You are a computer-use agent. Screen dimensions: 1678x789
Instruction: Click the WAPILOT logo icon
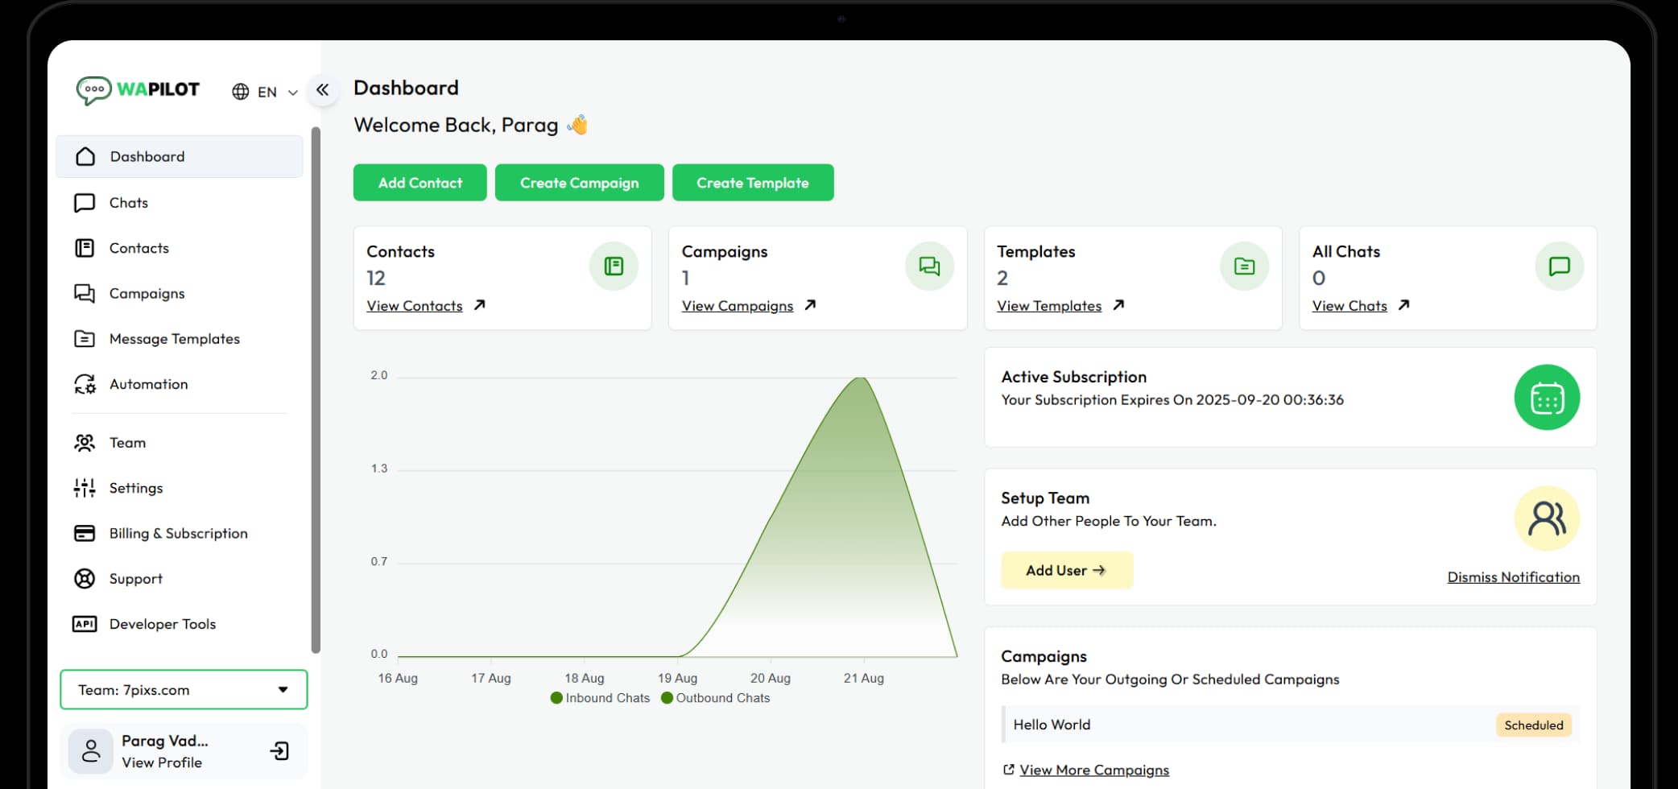pos(94,90)
